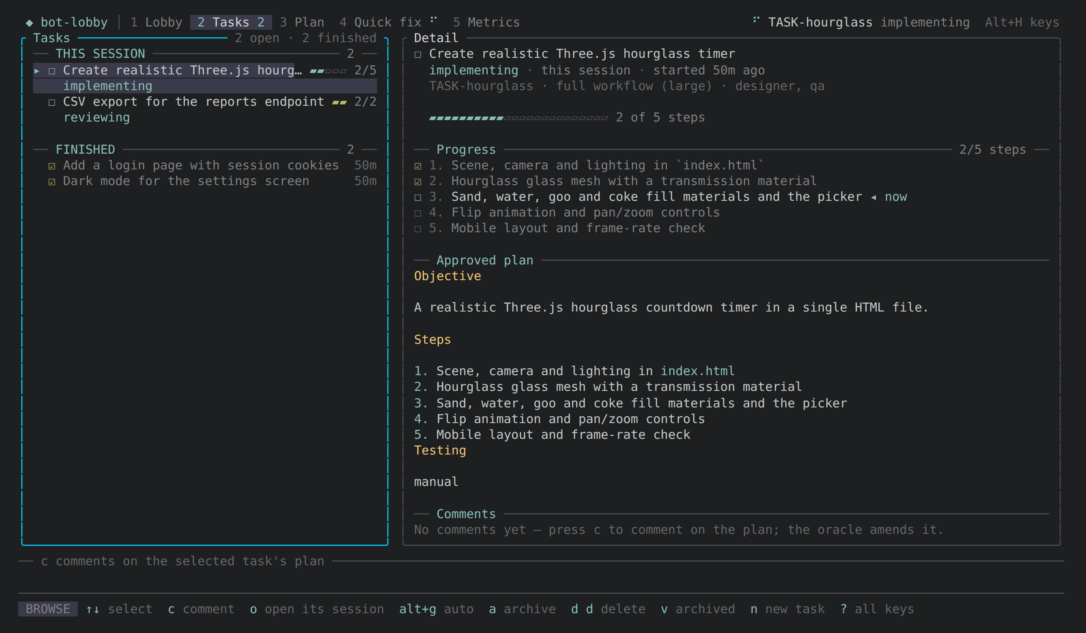
Task: Click the spinner icon next to Quick fix tab
Action: coord(433,20)
